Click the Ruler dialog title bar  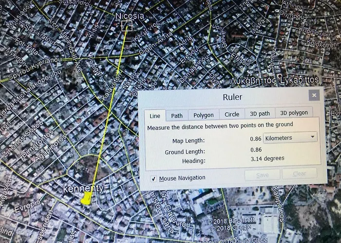coord(232,97)
